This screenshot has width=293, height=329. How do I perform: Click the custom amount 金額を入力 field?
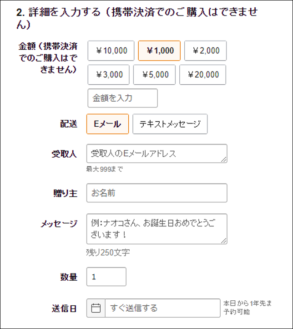click(x=122, y=98)
